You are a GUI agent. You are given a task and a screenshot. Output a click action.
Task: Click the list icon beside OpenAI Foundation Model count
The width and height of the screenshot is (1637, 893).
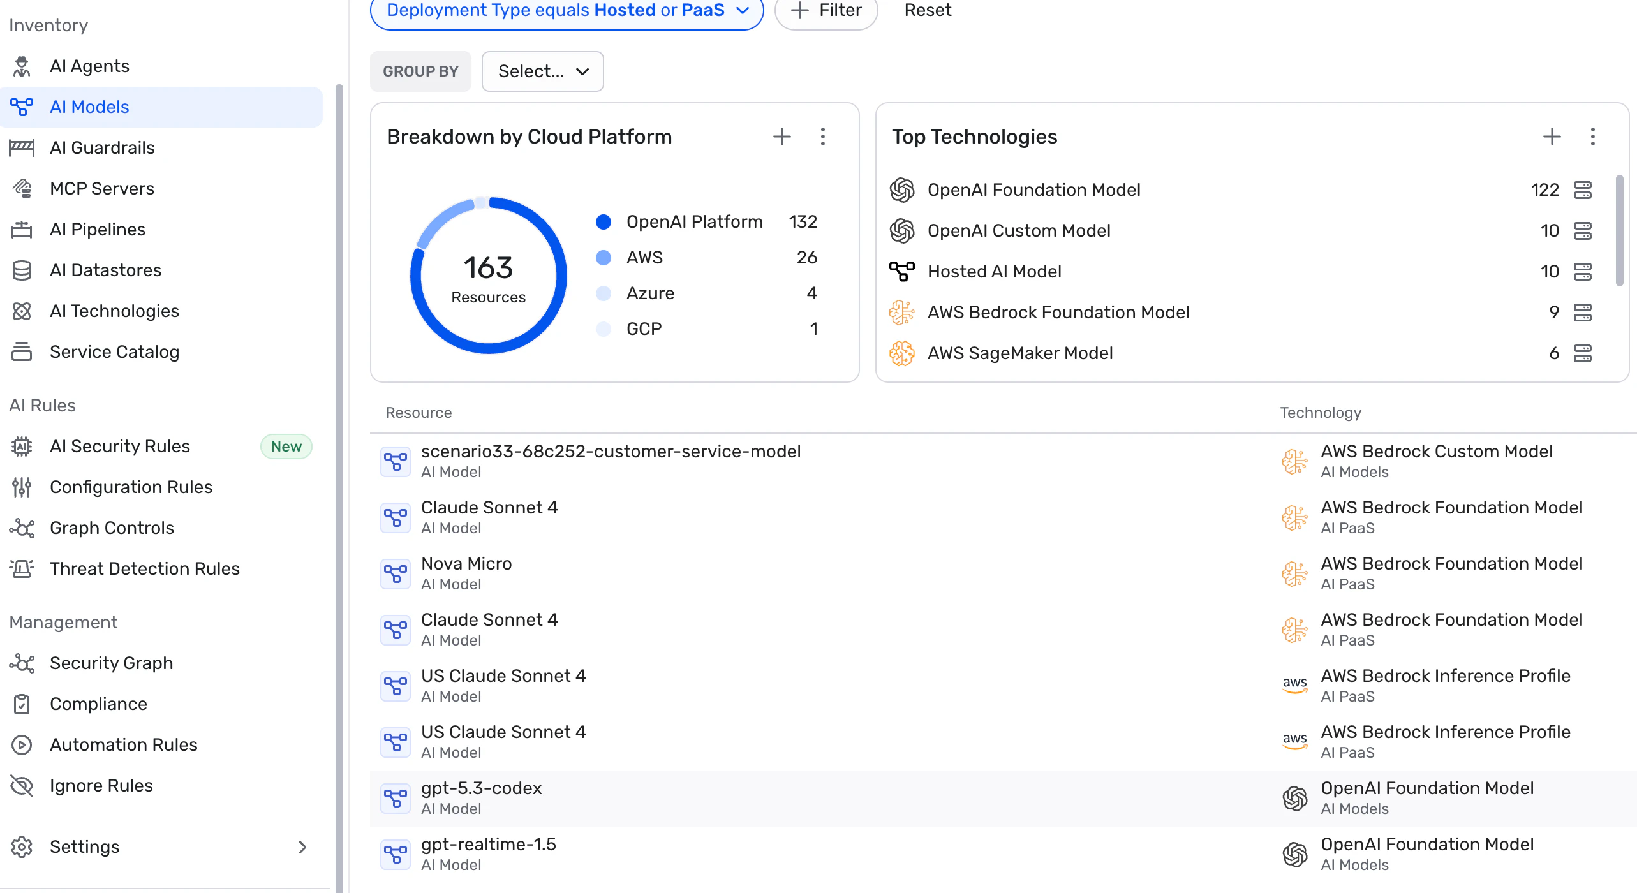tap(1582, 190)
